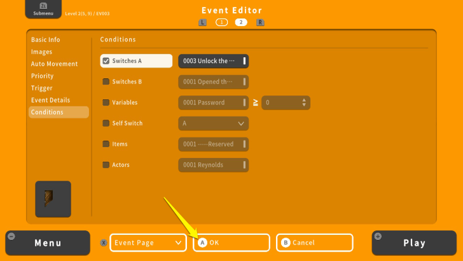The height and width of the screenshot is (261, 463).
Task: Open the Trigger section
Action: point(41,88)
